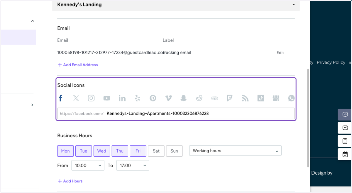The image size is (352, 193).
Task: Click Add Hours link
Action: 70,181
